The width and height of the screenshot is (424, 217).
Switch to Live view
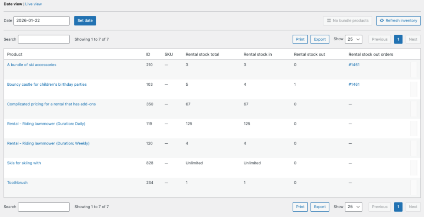click(34, 4)
